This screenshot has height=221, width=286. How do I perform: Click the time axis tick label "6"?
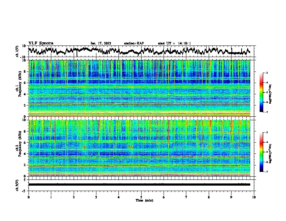coord(164,197)
